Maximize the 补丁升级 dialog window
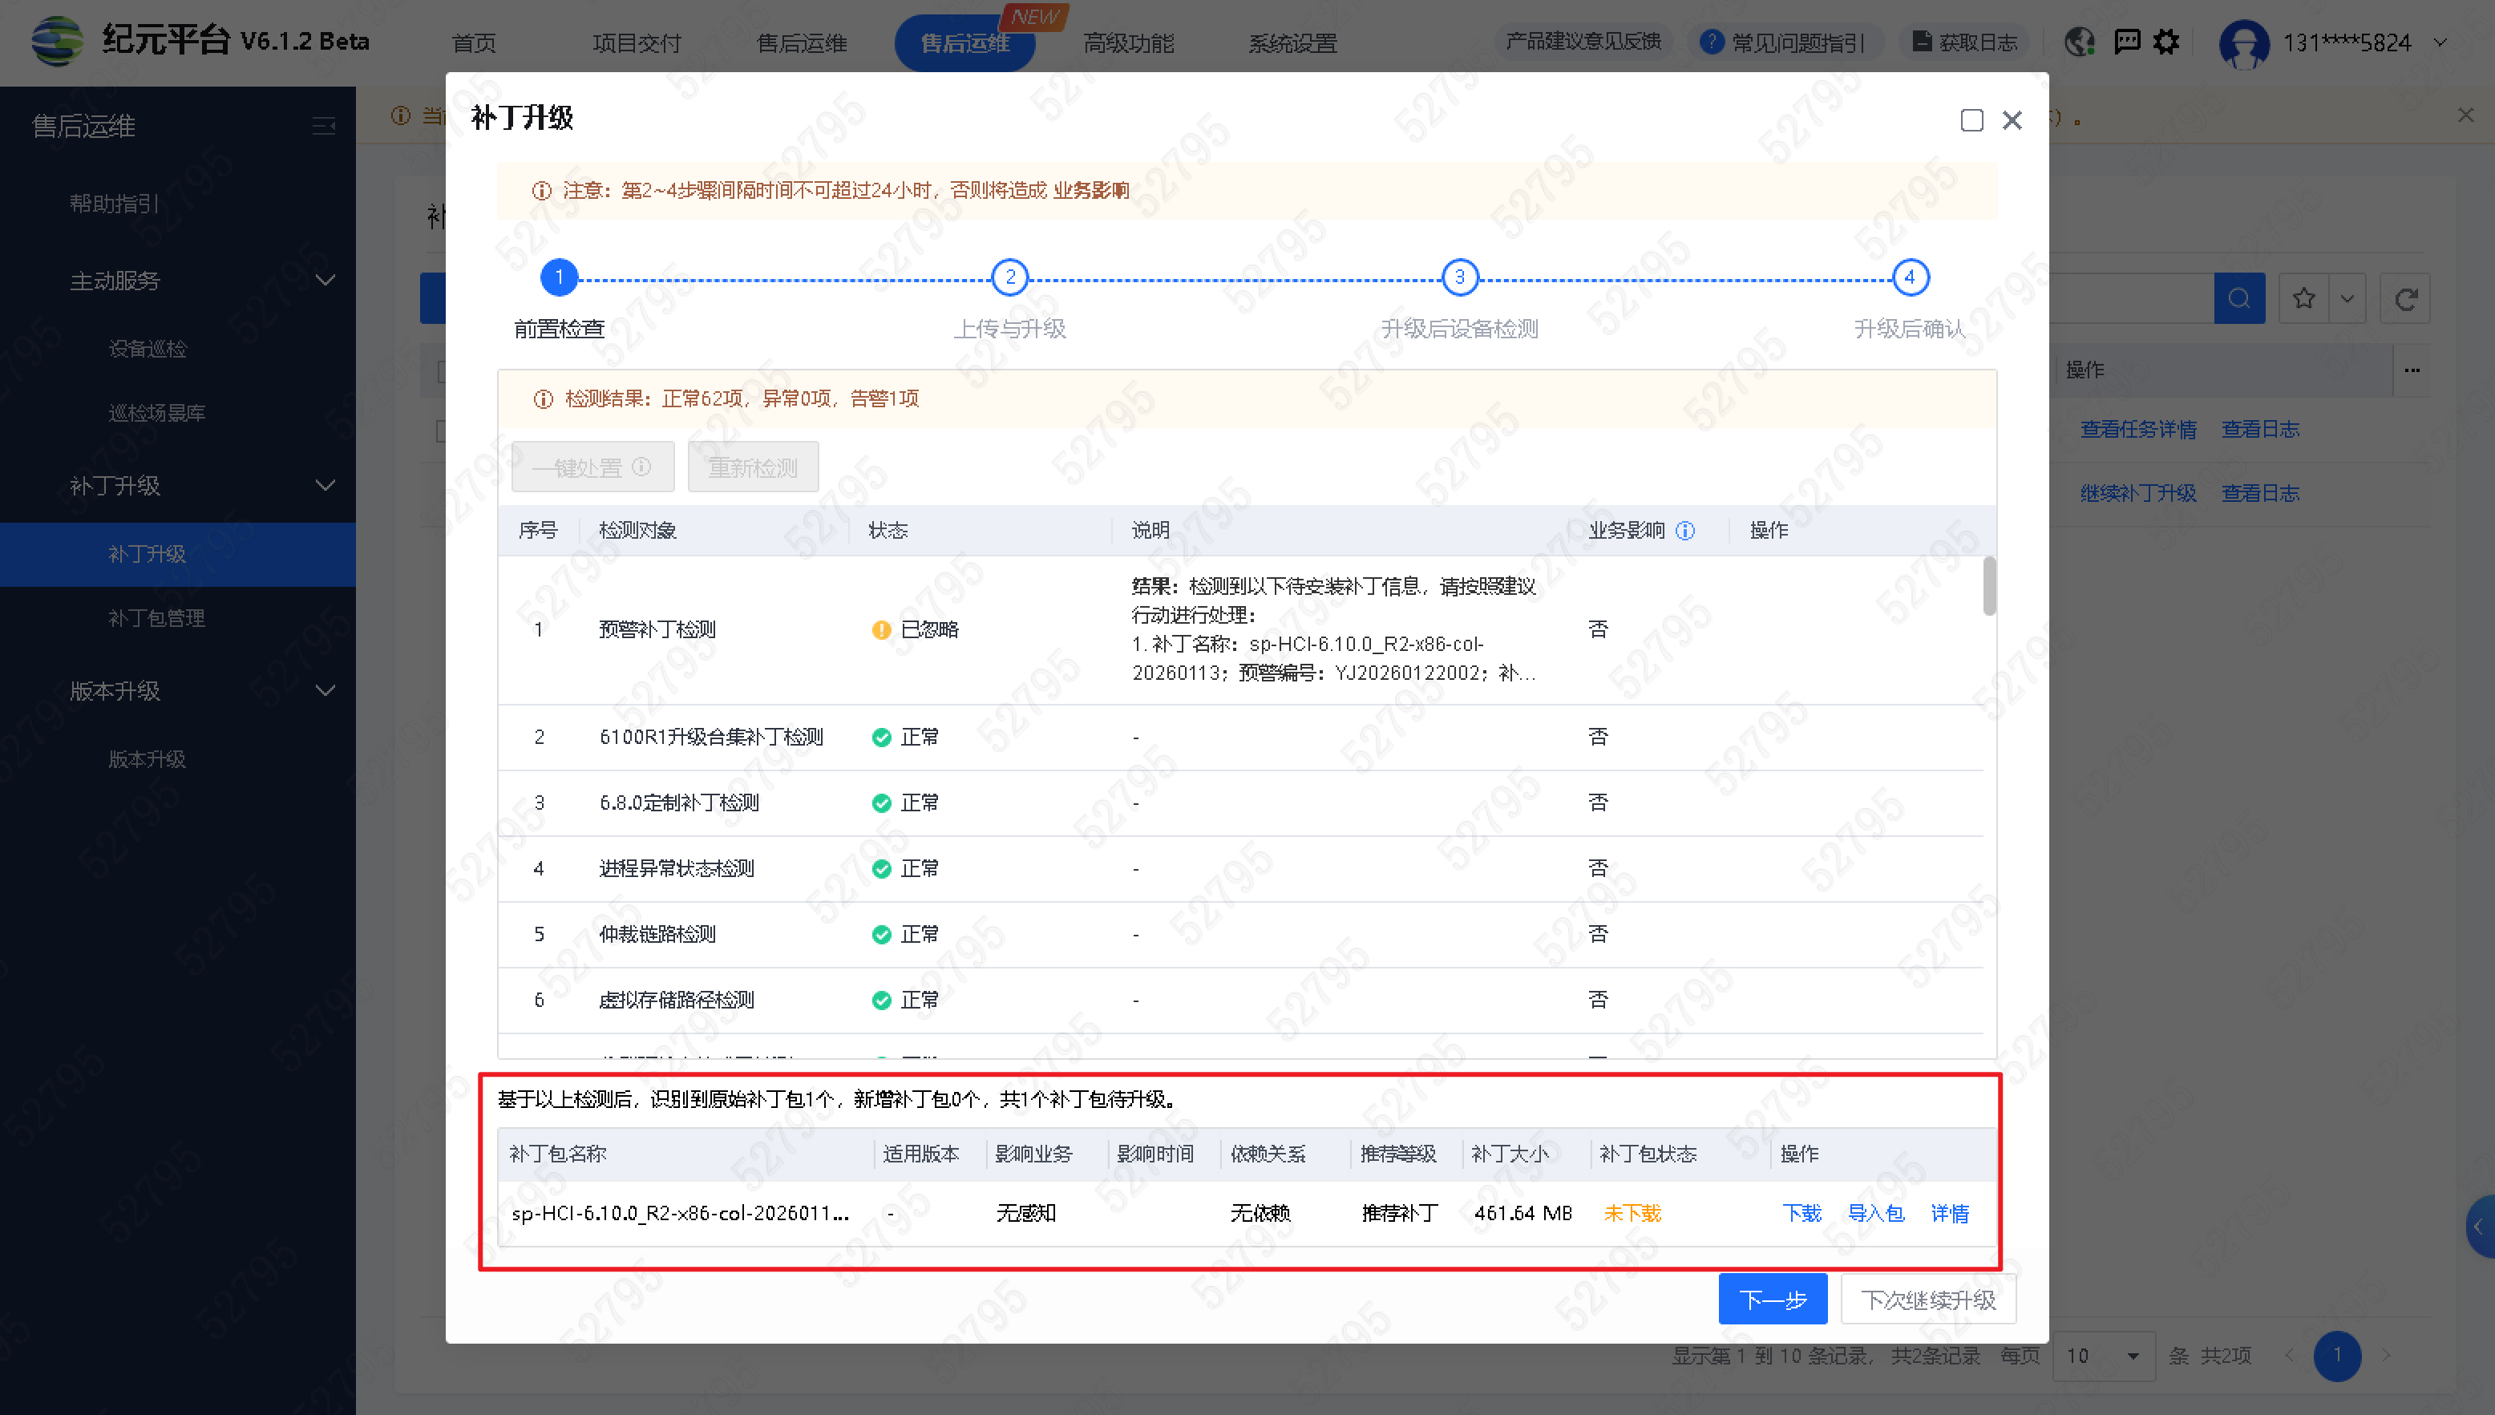The width and height of the screenshot is (2495, 1415). [1971, 119]
